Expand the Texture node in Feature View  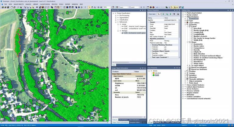(185, 73)
